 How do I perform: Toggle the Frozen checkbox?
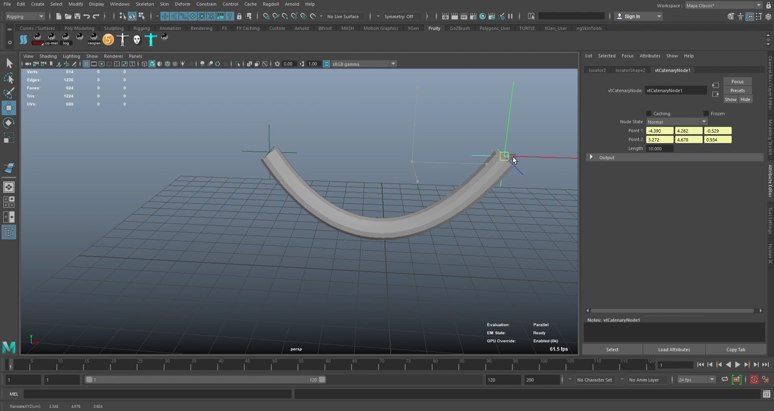706,113
